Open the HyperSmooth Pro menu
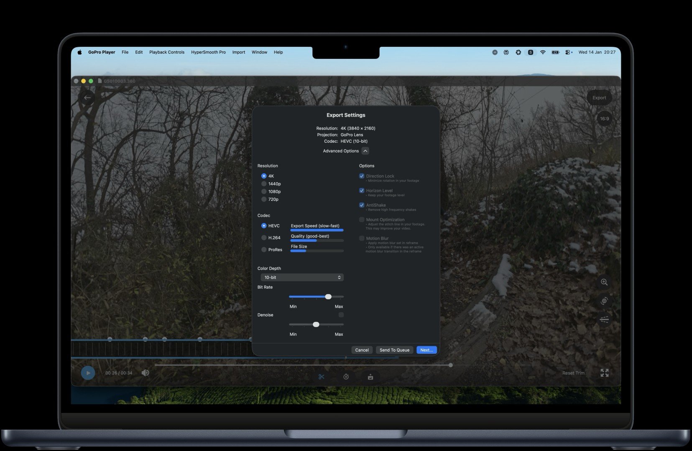Viewport: 692px width, 451px height. (208, 52)
